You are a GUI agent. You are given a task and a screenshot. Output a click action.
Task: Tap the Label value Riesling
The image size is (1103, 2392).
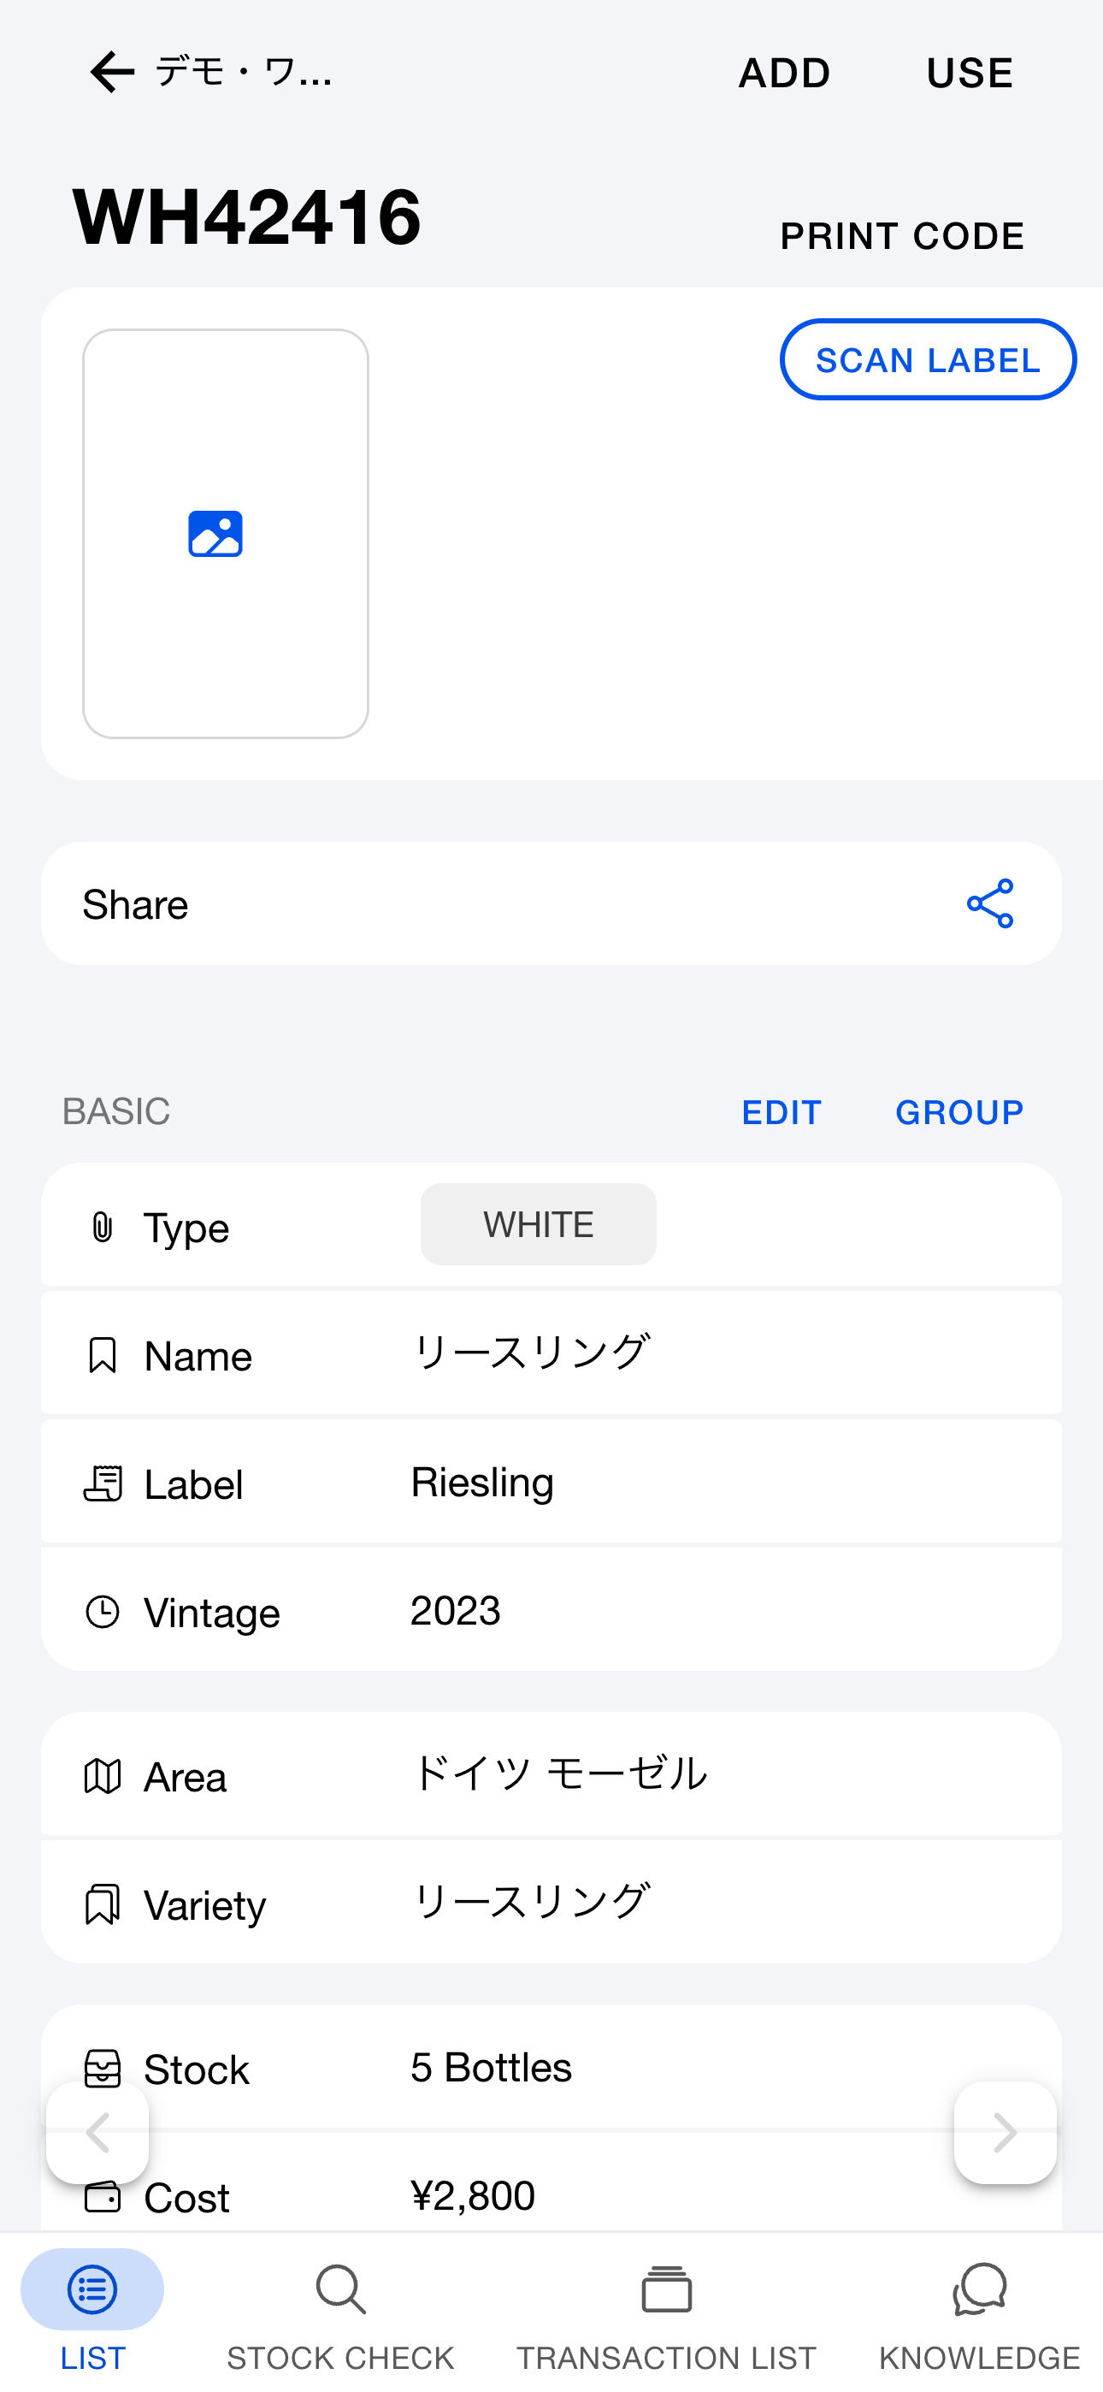(482, 1482)
